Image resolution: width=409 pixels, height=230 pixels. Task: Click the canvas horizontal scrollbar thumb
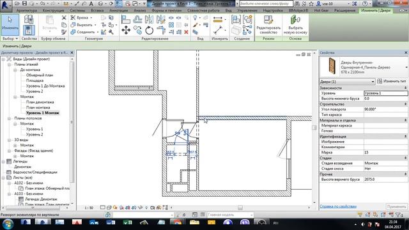click(240, 208)
